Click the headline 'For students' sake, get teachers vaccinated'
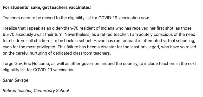This screenshot has width=203, height=97. (x=47, y=8)
